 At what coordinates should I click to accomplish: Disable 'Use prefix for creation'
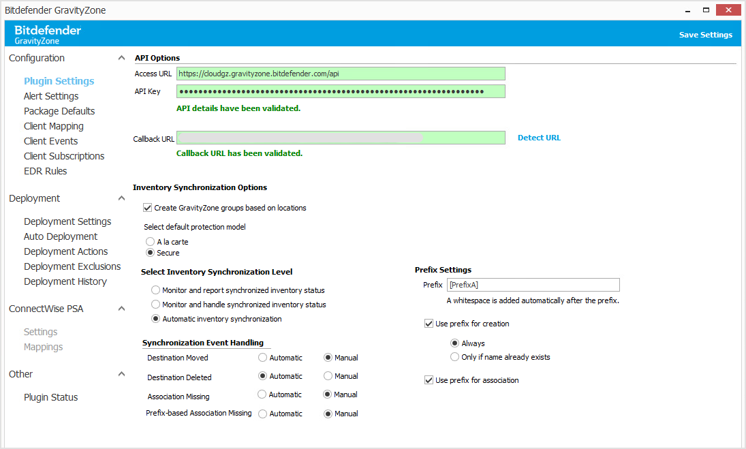[429, 323]
